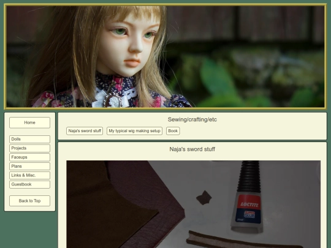Click the doll banner image
This screenshot has width=331, height=248.
click(165, 56)
